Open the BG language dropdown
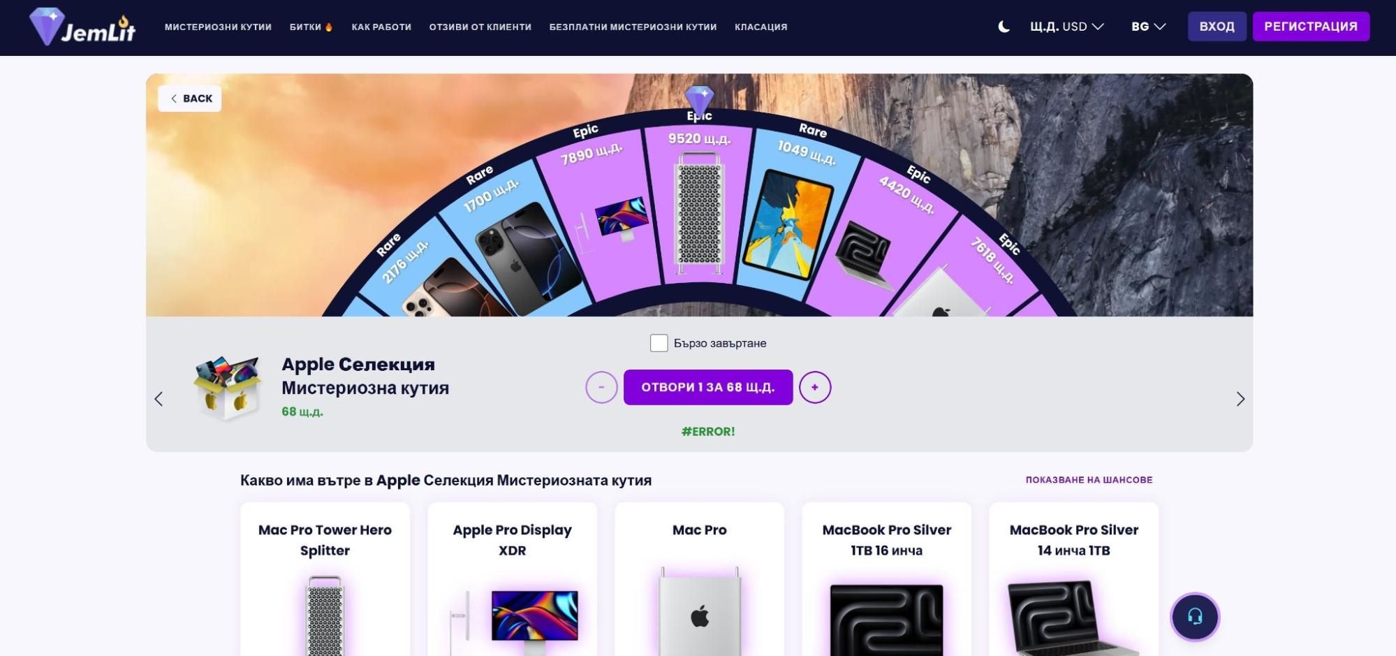The width and height of the screenshot is (1396, 656). (x=1149, y=27)
